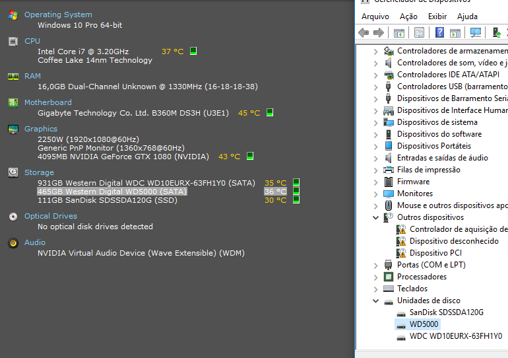
Task: Open the RAM section link
Action: (x=32, y=76)
